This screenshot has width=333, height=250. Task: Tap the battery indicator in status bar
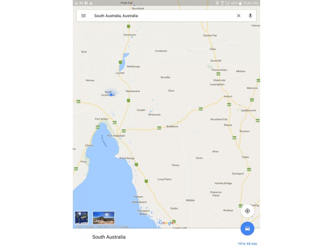pyautogui.click(x=240, y=3)
